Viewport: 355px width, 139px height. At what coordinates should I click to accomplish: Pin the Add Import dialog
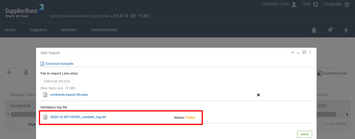[292, 52]
